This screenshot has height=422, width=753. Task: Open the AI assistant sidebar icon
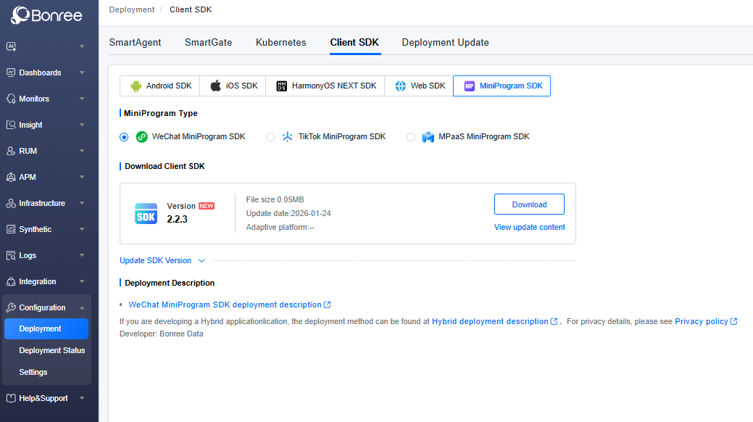(11, 46)
